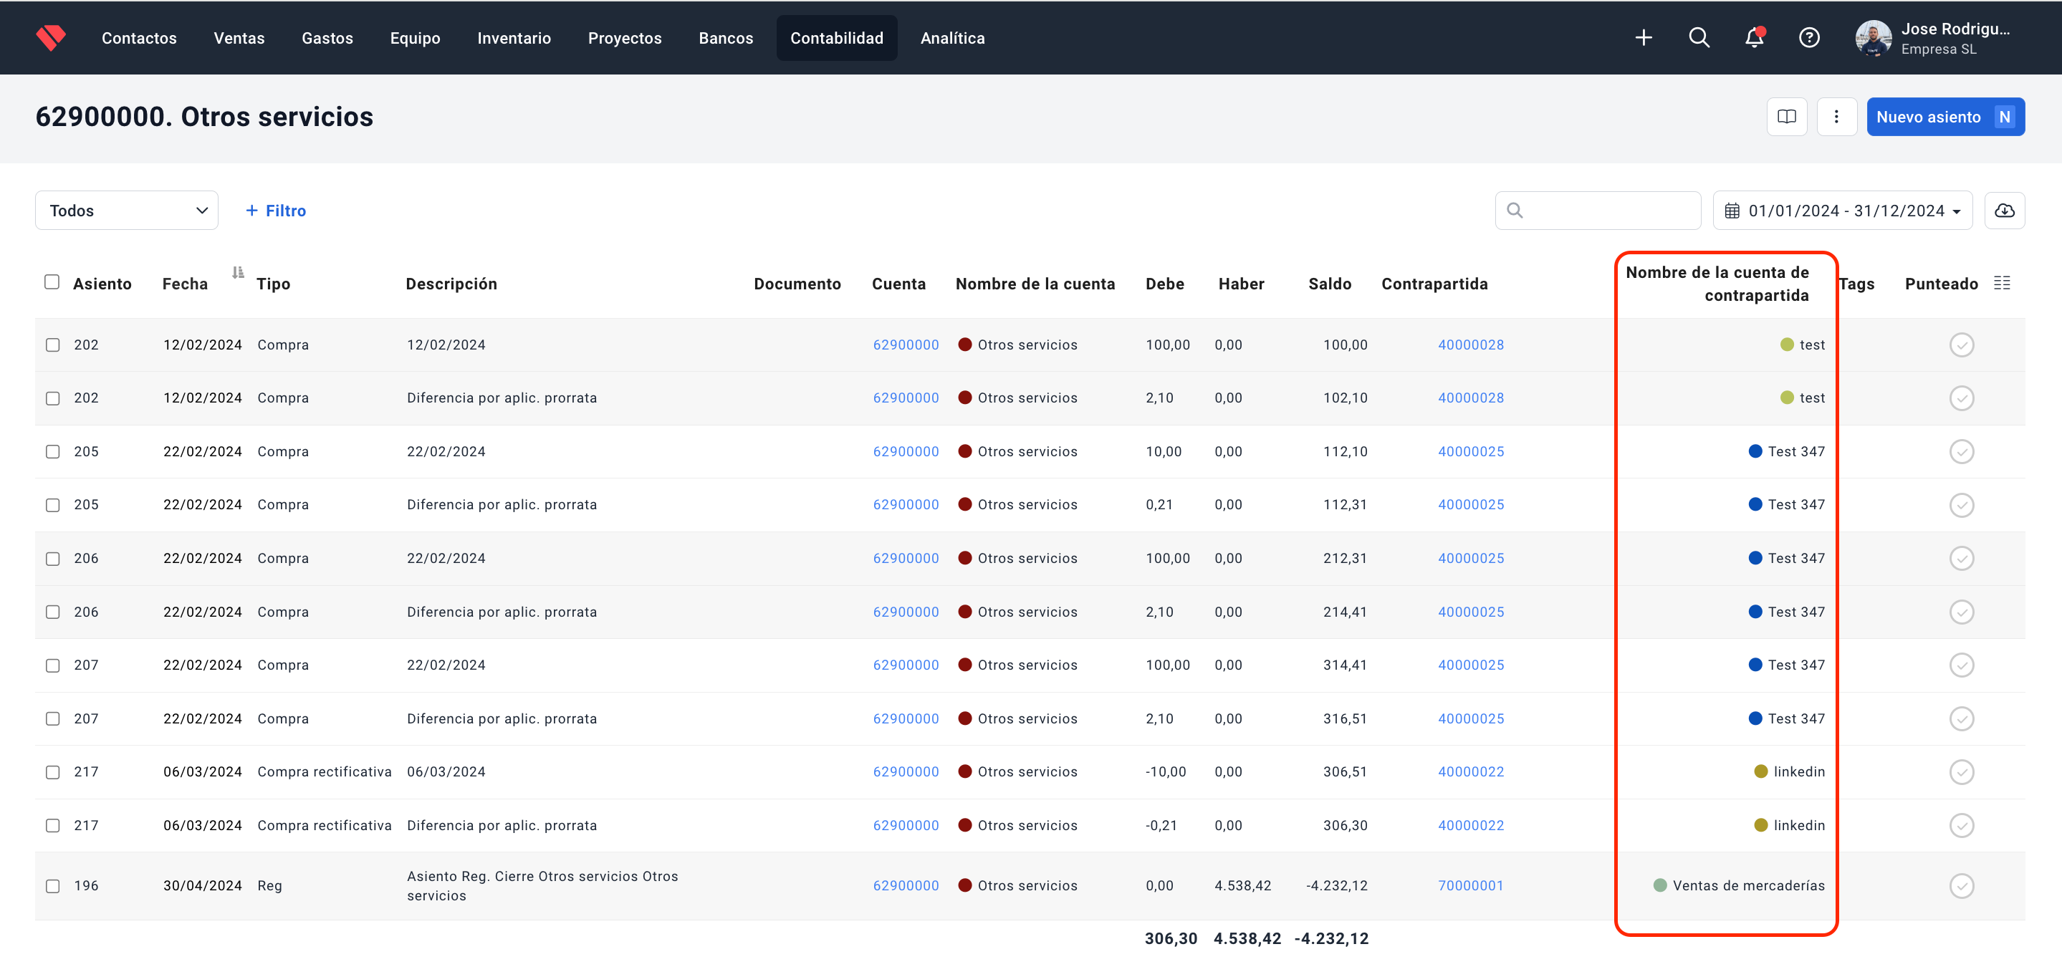This screenshot has height=977, width=2062.
Task: Open the Gastos menu
Action: pos(327,38)
